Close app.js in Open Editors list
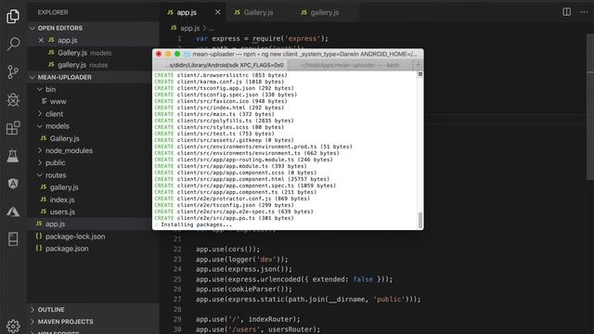Viewport: 594px width, 334px height. 41,40
